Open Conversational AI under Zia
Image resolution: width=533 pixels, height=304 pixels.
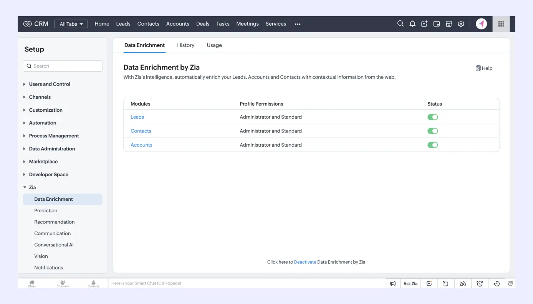click(x=54, y=245)
